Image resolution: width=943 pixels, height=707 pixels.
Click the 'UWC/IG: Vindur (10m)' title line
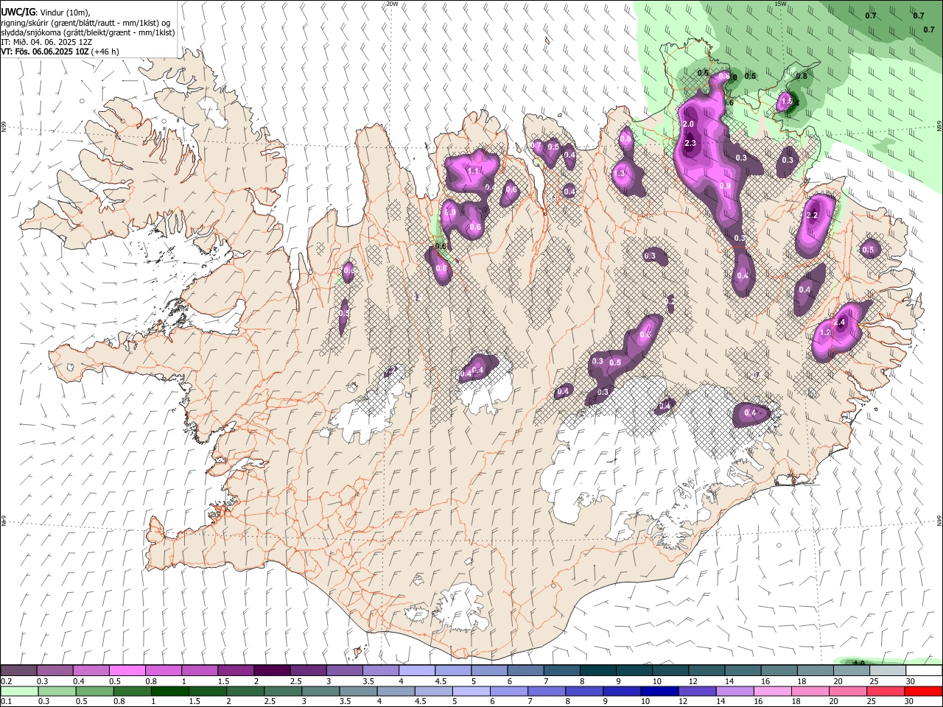click(x=46, y=13)
